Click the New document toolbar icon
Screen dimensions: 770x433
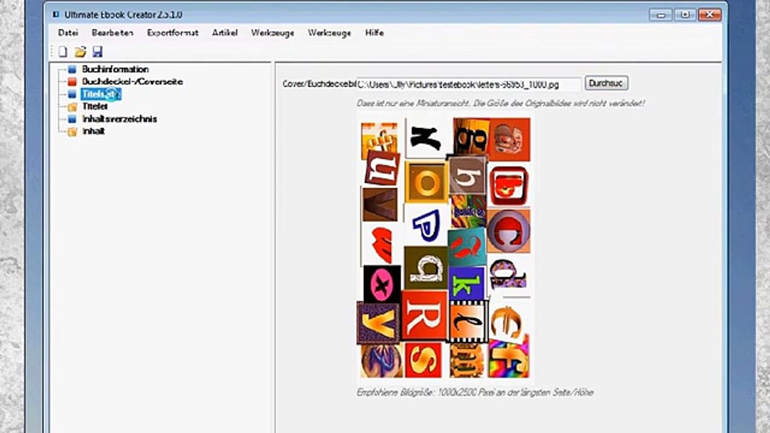tap(63, 52)
